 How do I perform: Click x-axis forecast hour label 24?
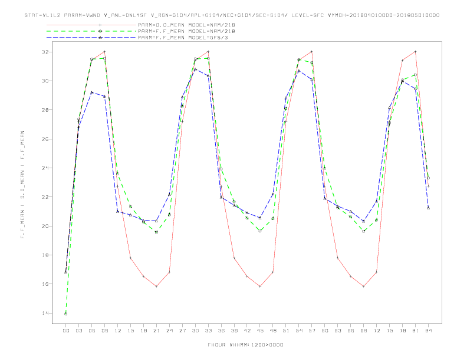point(169,331)
